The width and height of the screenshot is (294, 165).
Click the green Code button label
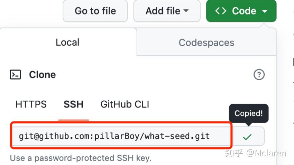click(x=244, y=11)
